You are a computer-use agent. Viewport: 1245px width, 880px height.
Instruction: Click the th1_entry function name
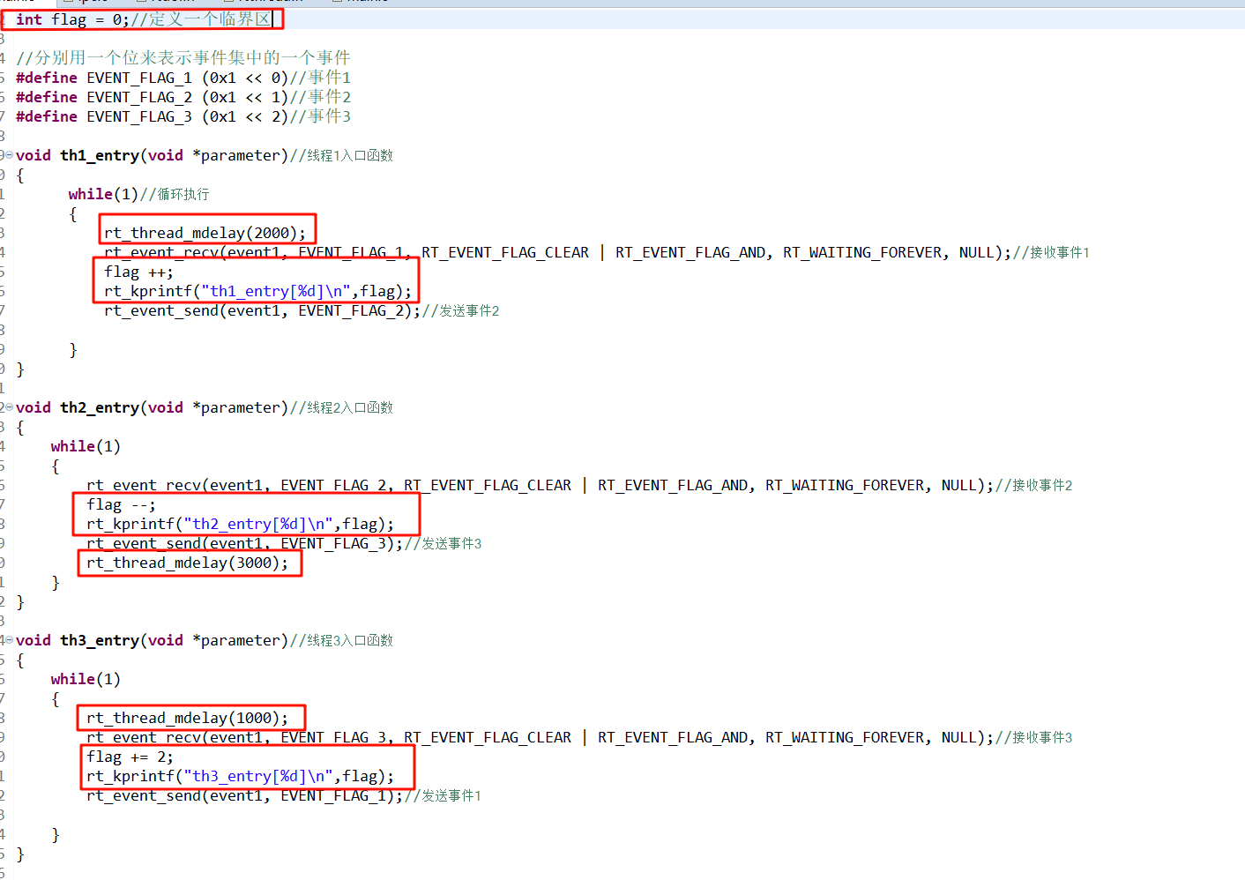tap(100, 155)
